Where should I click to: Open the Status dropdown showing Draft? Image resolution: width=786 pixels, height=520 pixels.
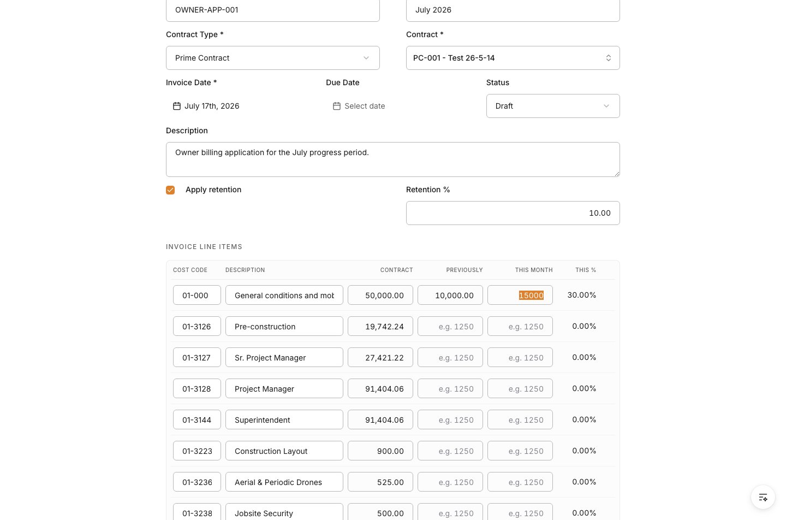553,106
